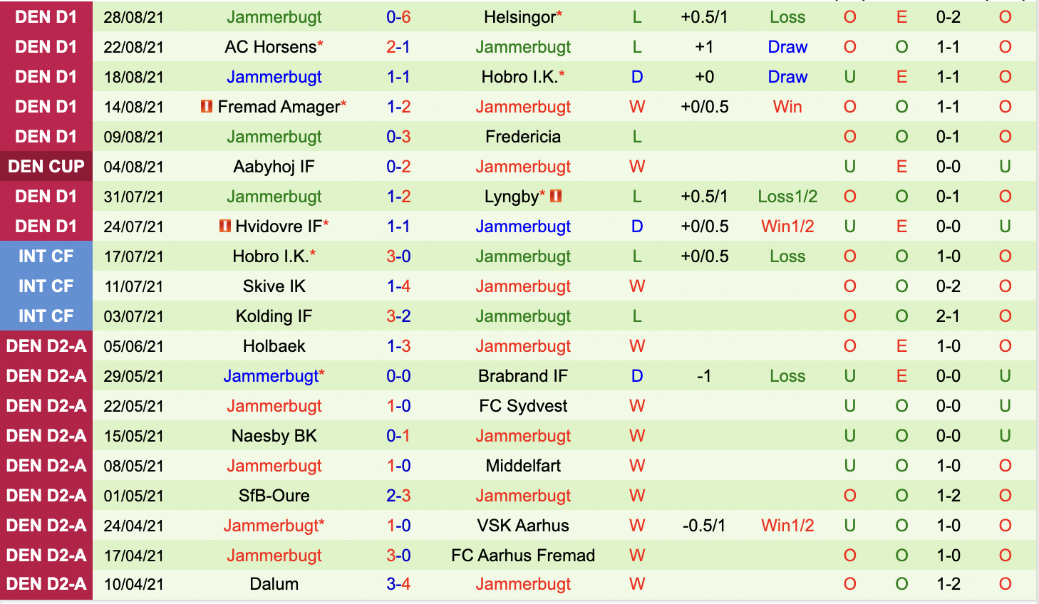This screenshot has height=604, width=1039.
Task: Open the Helsingor team link
Action: pyautogui.click(x=519, y=17)
